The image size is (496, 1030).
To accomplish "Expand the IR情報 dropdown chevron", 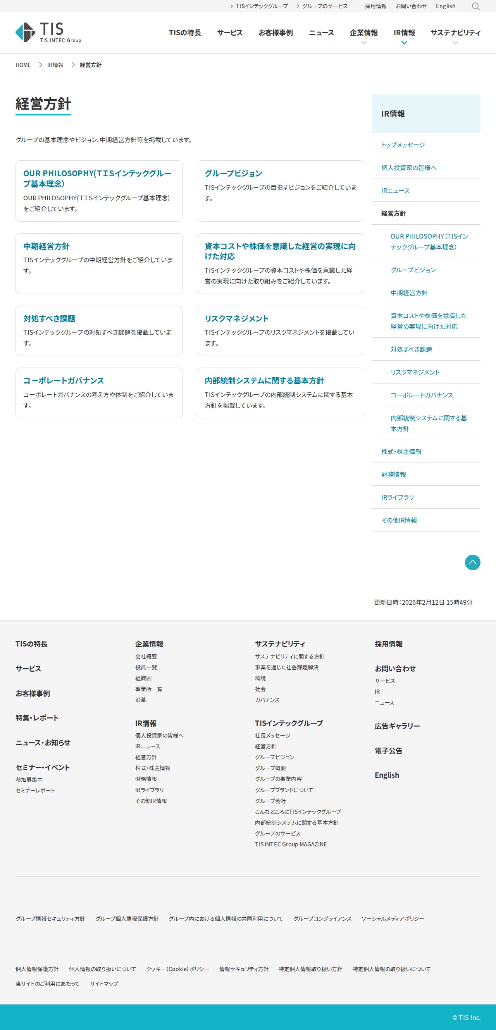I will (405, 43).
